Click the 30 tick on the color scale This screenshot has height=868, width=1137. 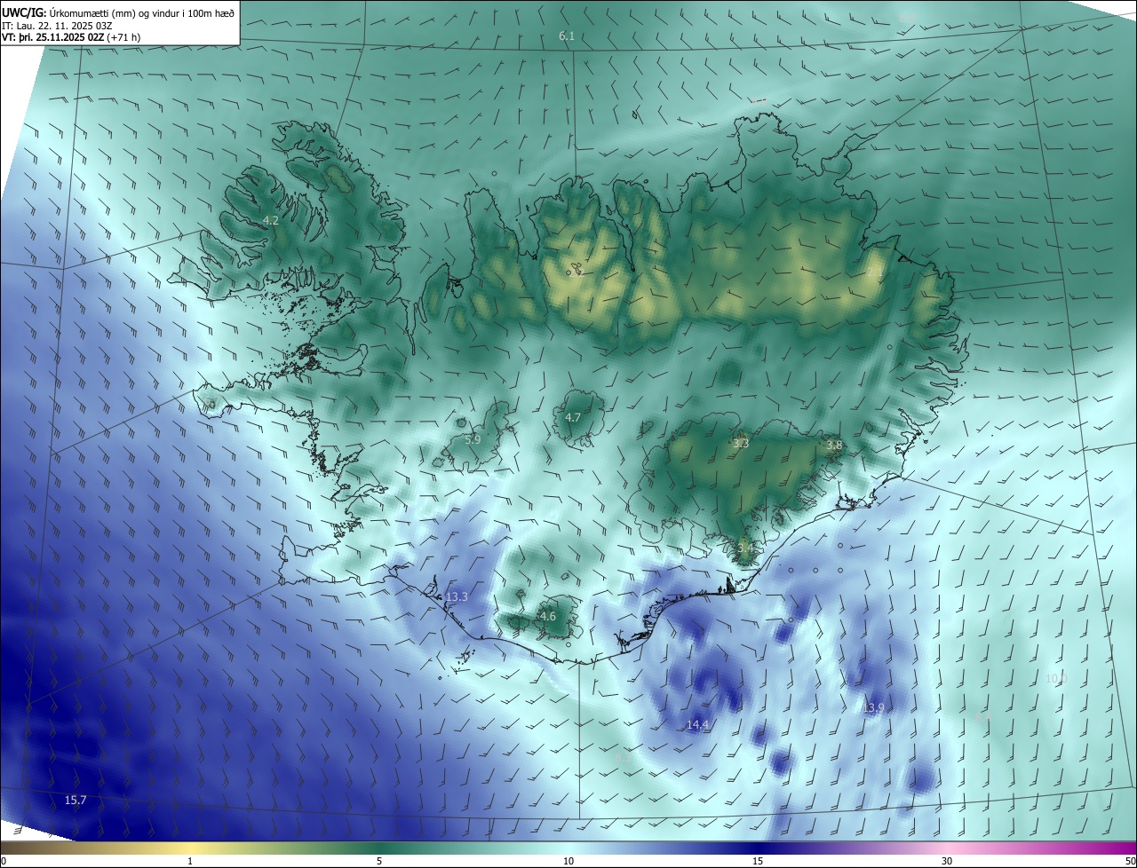click(x=947, y=861)
